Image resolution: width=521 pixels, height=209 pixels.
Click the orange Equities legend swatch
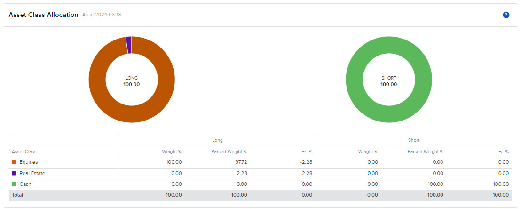[14, 162]
